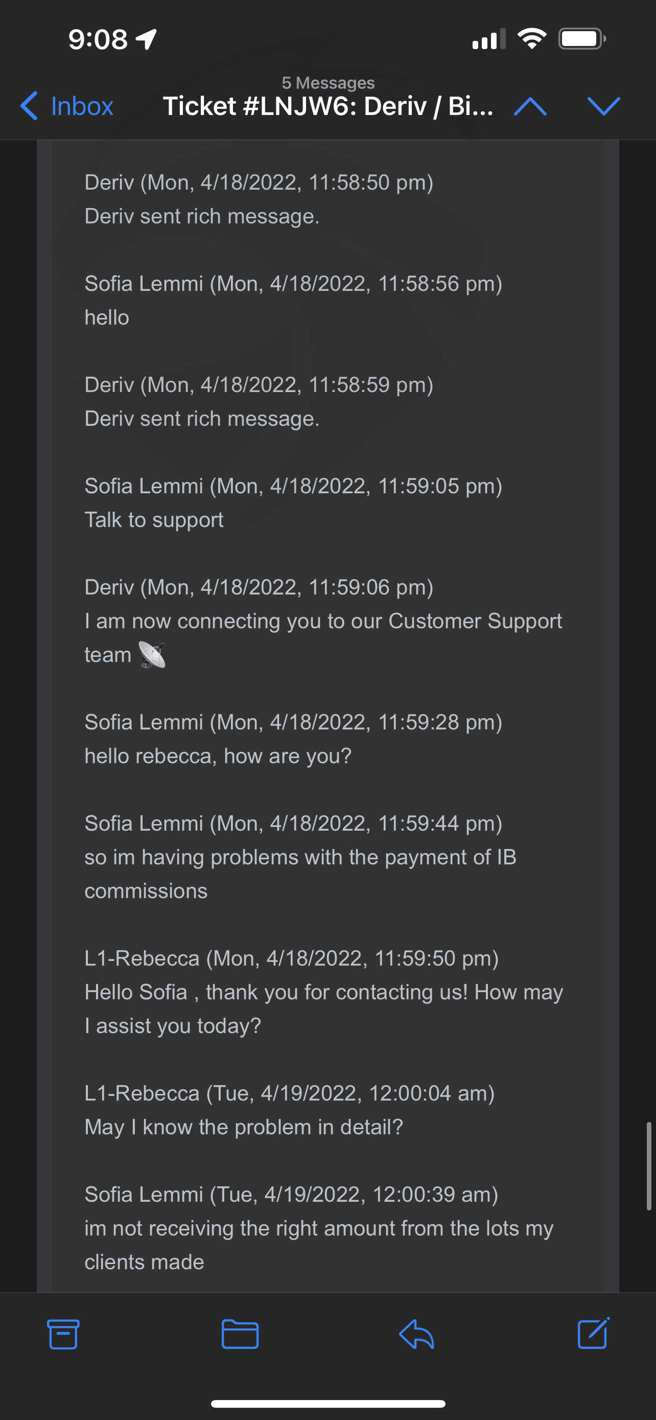Image resolution: width=656 pixels, height=1420 pixels.
Task: Tap the Ticket #LNJW6 subject title
Action: coord(327,106)
